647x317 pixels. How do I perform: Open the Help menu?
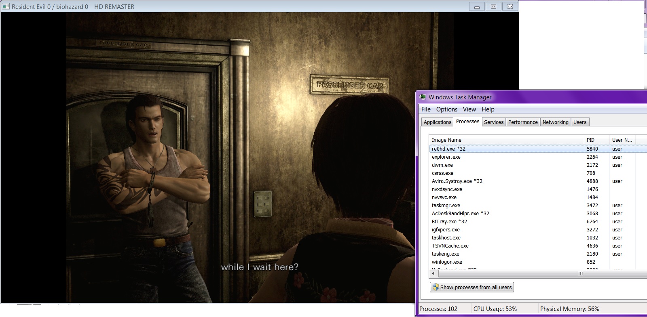pos(488,109)
